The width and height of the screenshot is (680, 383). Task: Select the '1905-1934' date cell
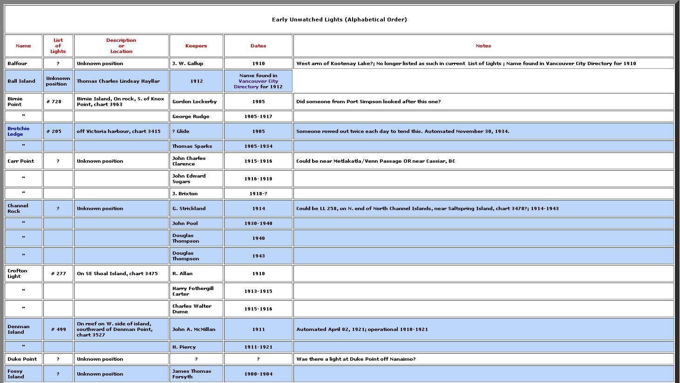(258, 146)
